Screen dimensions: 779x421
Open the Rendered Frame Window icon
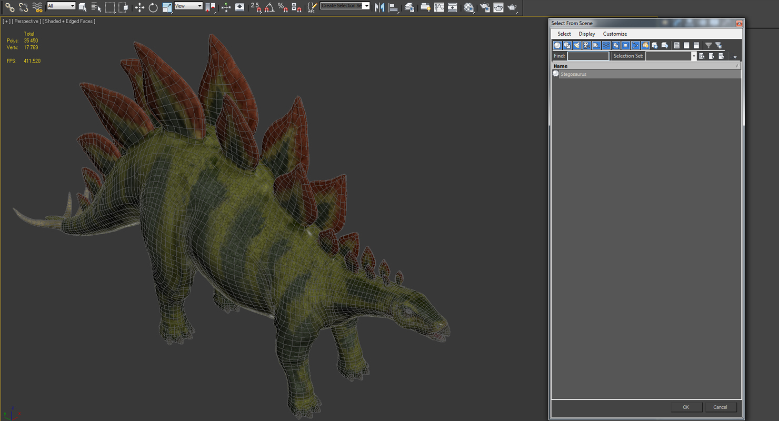coord(498,7)
